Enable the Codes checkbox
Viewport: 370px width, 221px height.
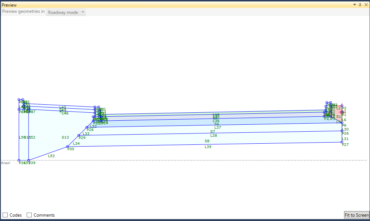pos(5,215)
